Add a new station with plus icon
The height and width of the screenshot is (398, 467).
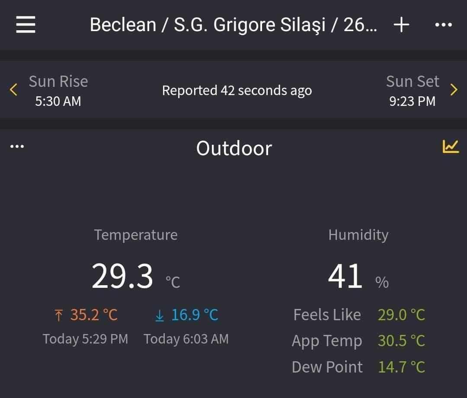(401, 24)
